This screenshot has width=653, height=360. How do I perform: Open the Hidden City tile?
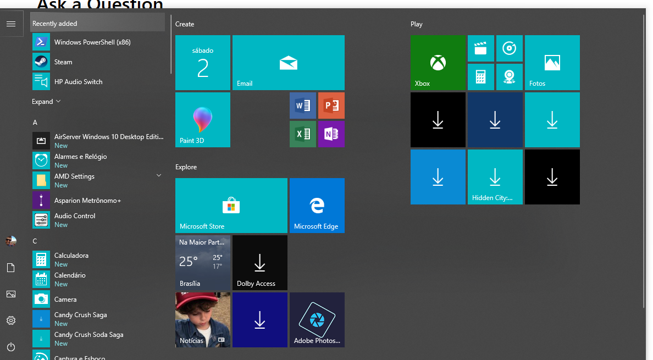(495, 177)
